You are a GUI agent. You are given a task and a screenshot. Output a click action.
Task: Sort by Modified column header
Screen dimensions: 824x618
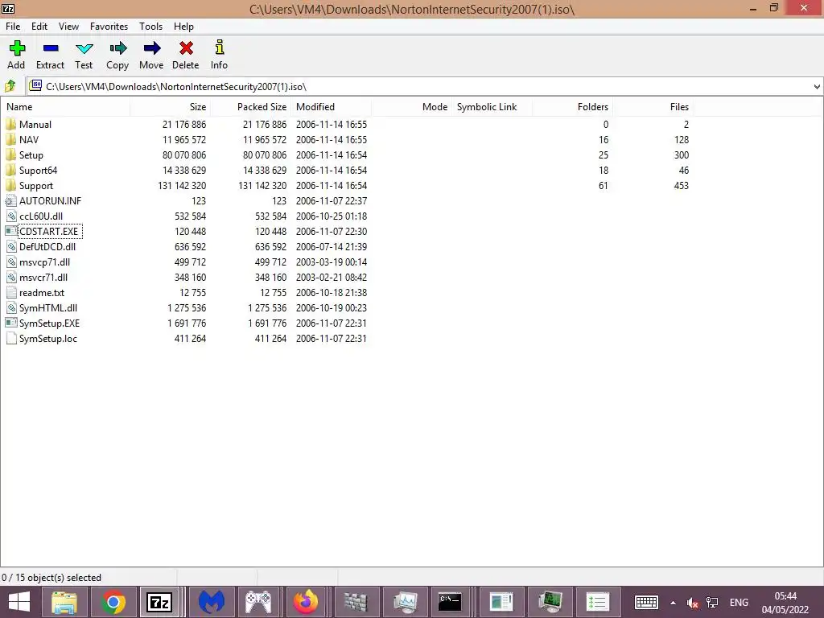pos(331,107)
